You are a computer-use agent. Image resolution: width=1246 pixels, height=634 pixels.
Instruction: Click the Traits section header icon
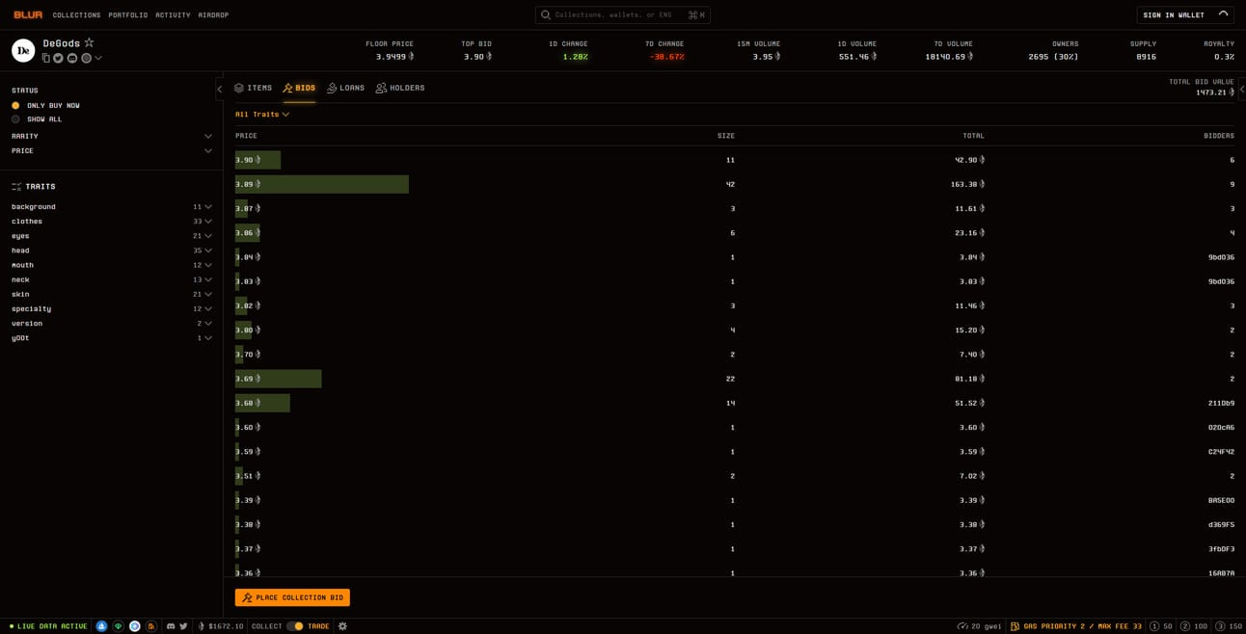point(16,186)
